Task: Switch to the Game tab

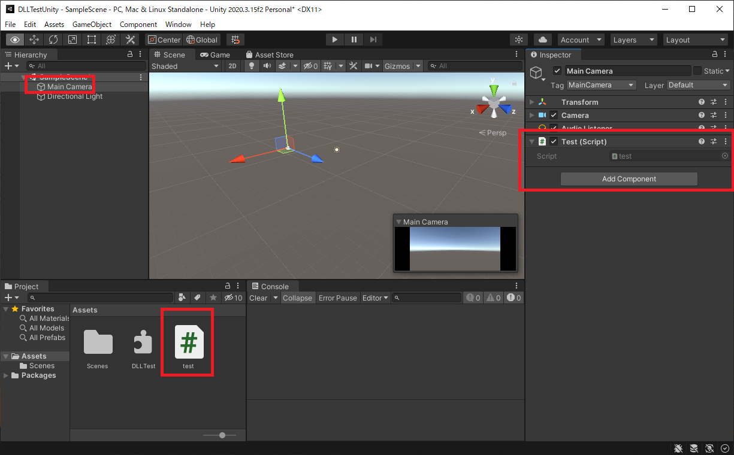Action: point(215,54)
